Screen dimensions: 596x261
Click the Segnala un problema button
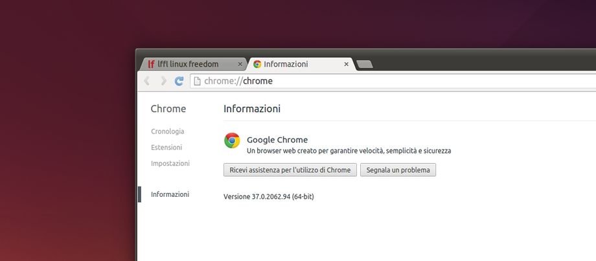coord(398,170)
